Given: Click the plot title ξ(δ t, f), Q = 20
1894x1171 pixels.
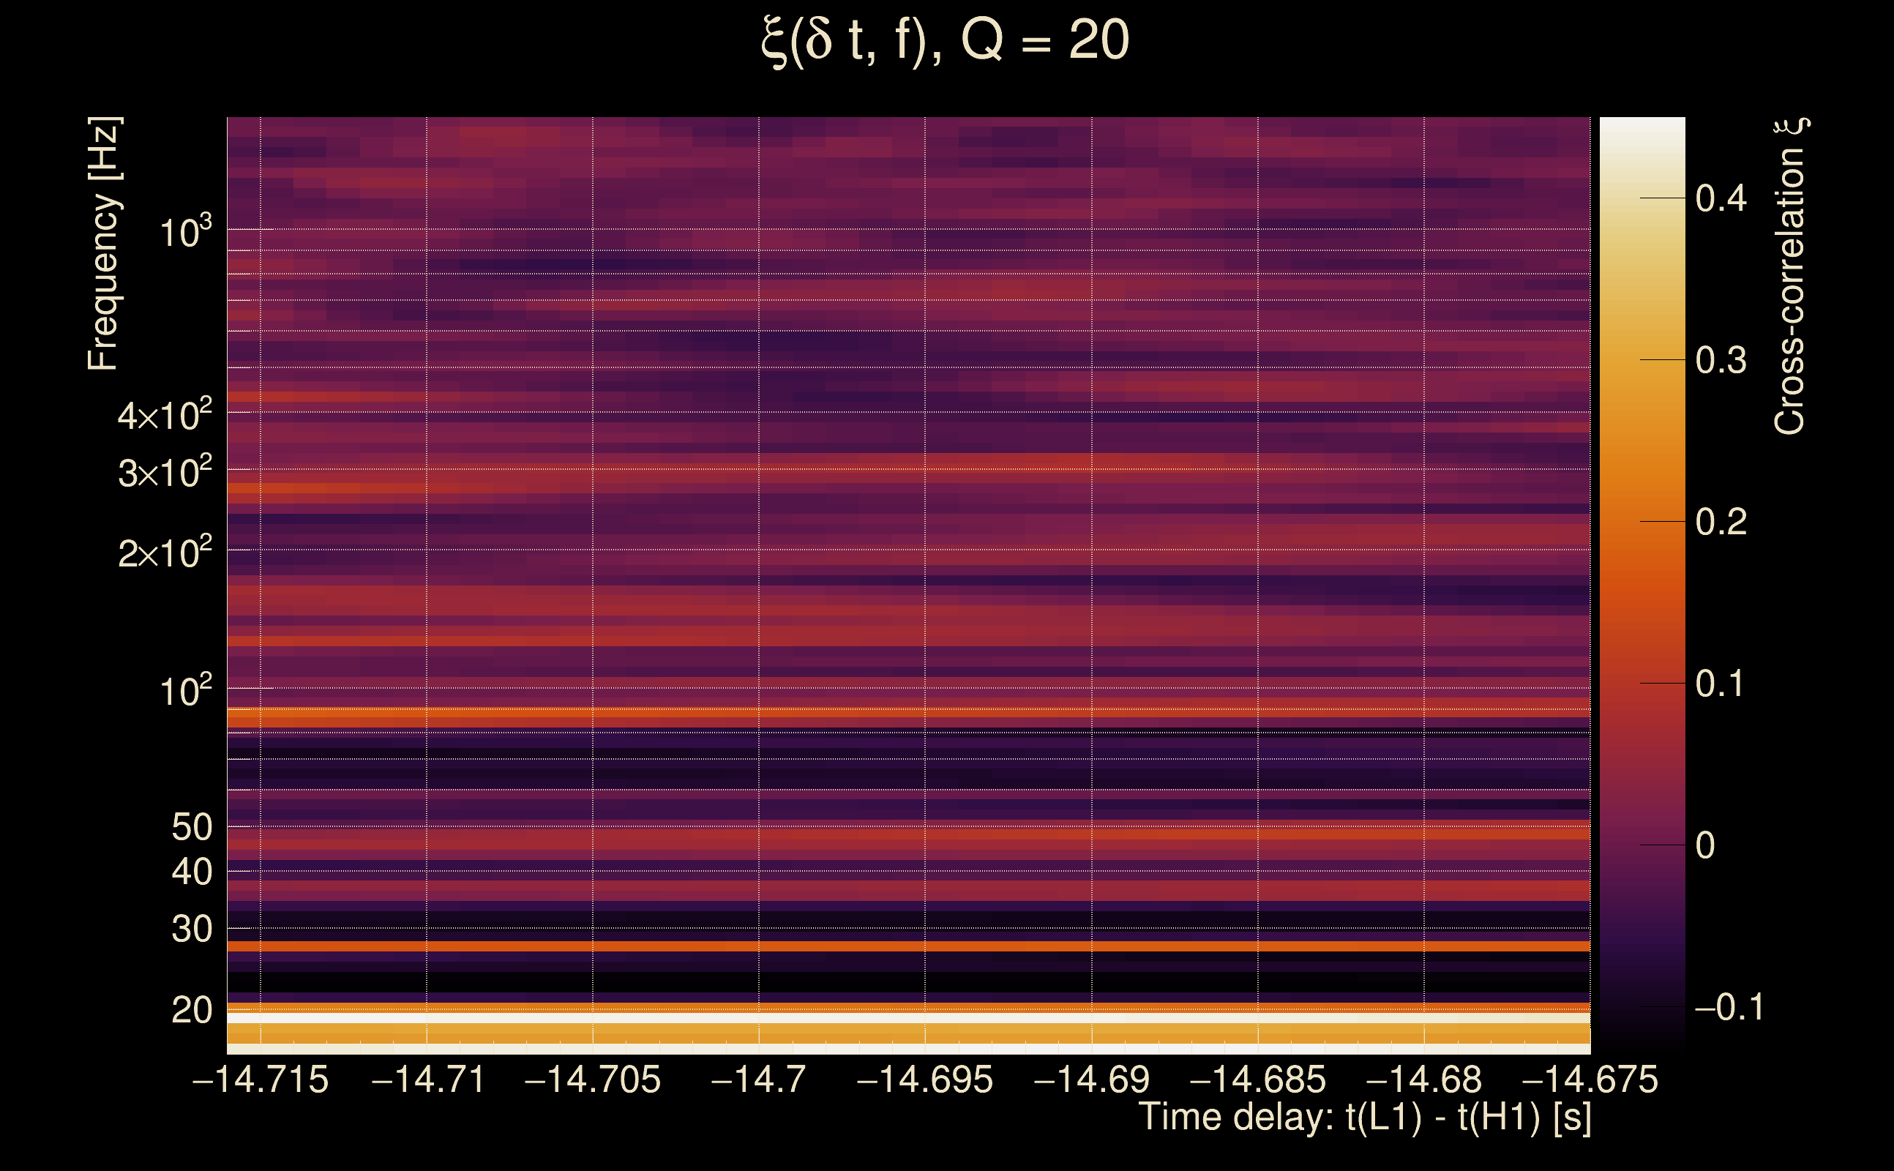Looking at the screenshot, I should [946, 41].
